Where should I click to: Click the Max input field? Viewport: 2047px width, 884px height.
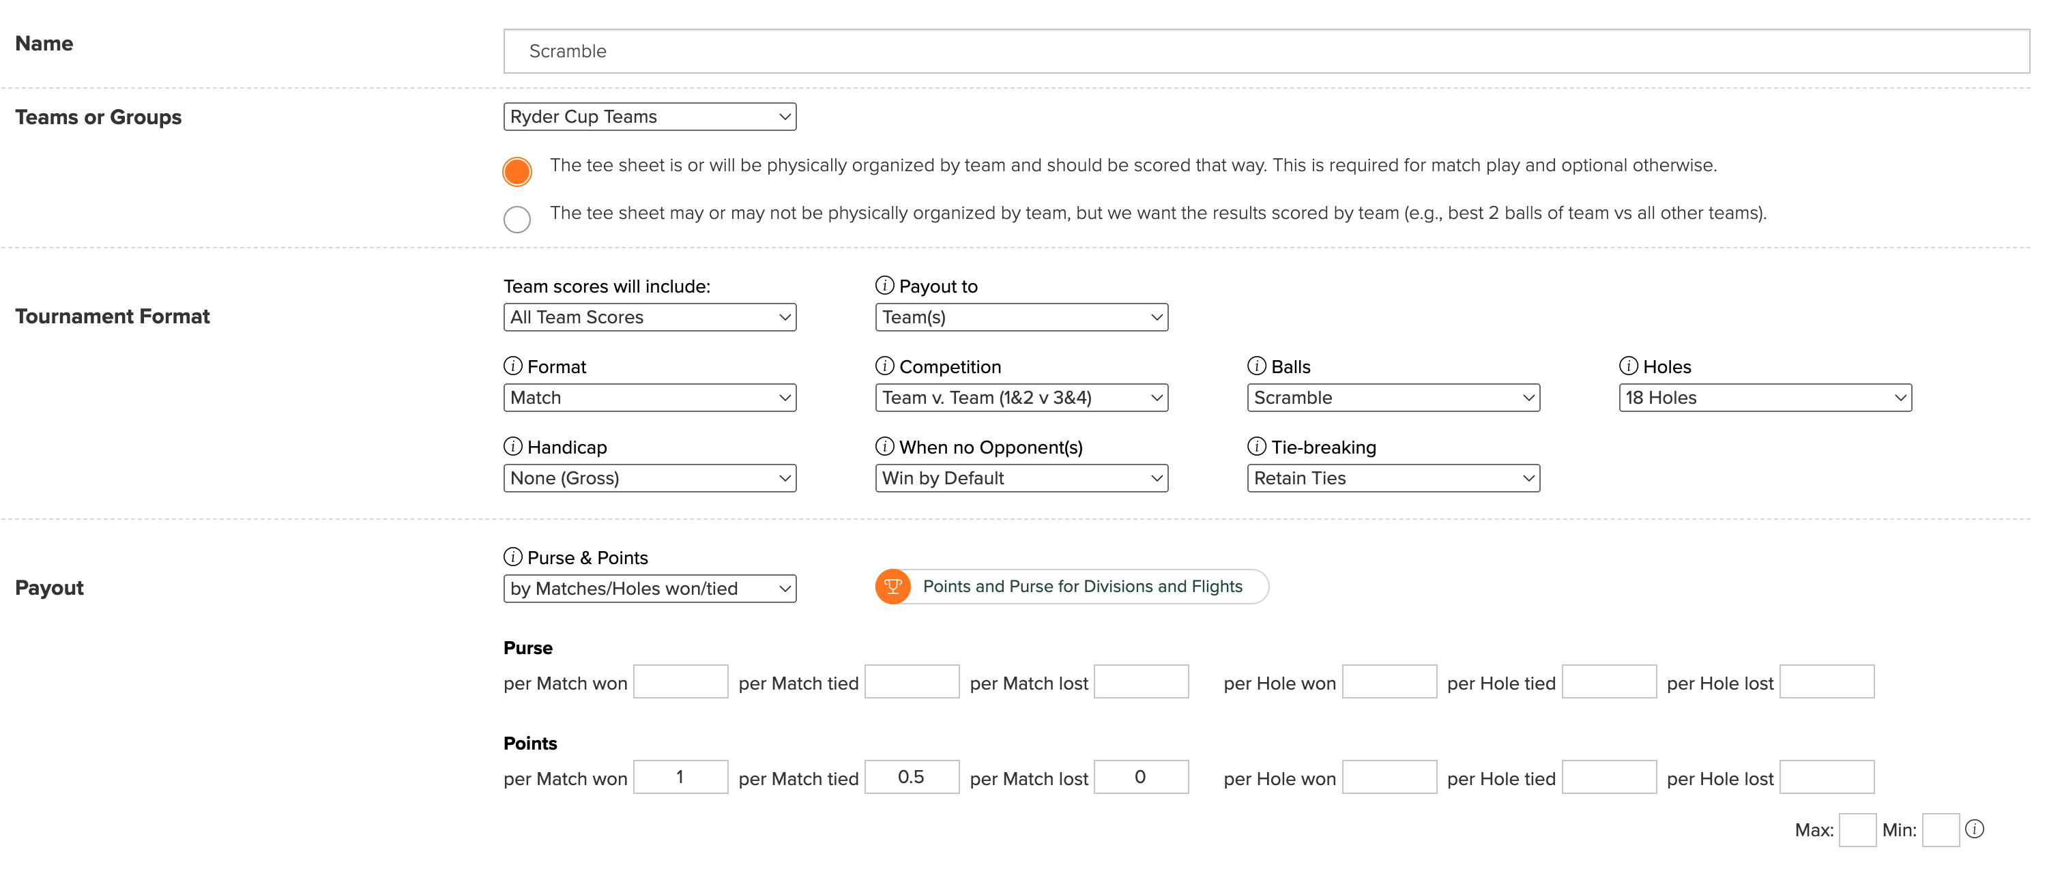(x=1858, y=830)
